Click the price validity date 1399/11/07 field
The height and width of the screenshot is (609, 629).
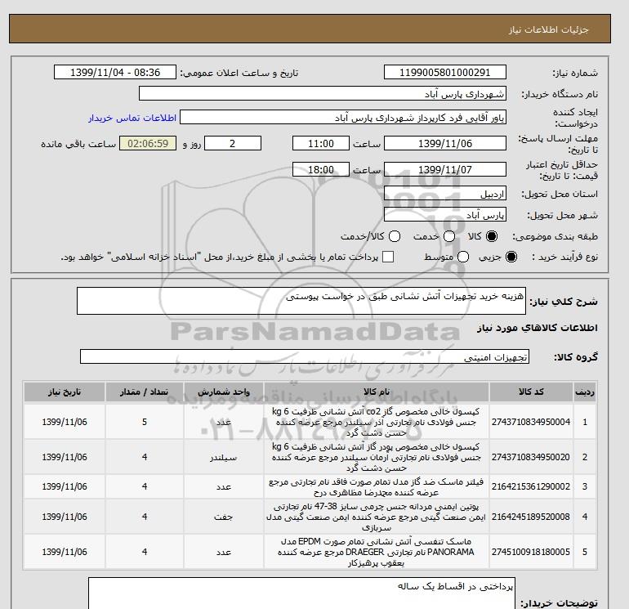click(x=445, y=169)
